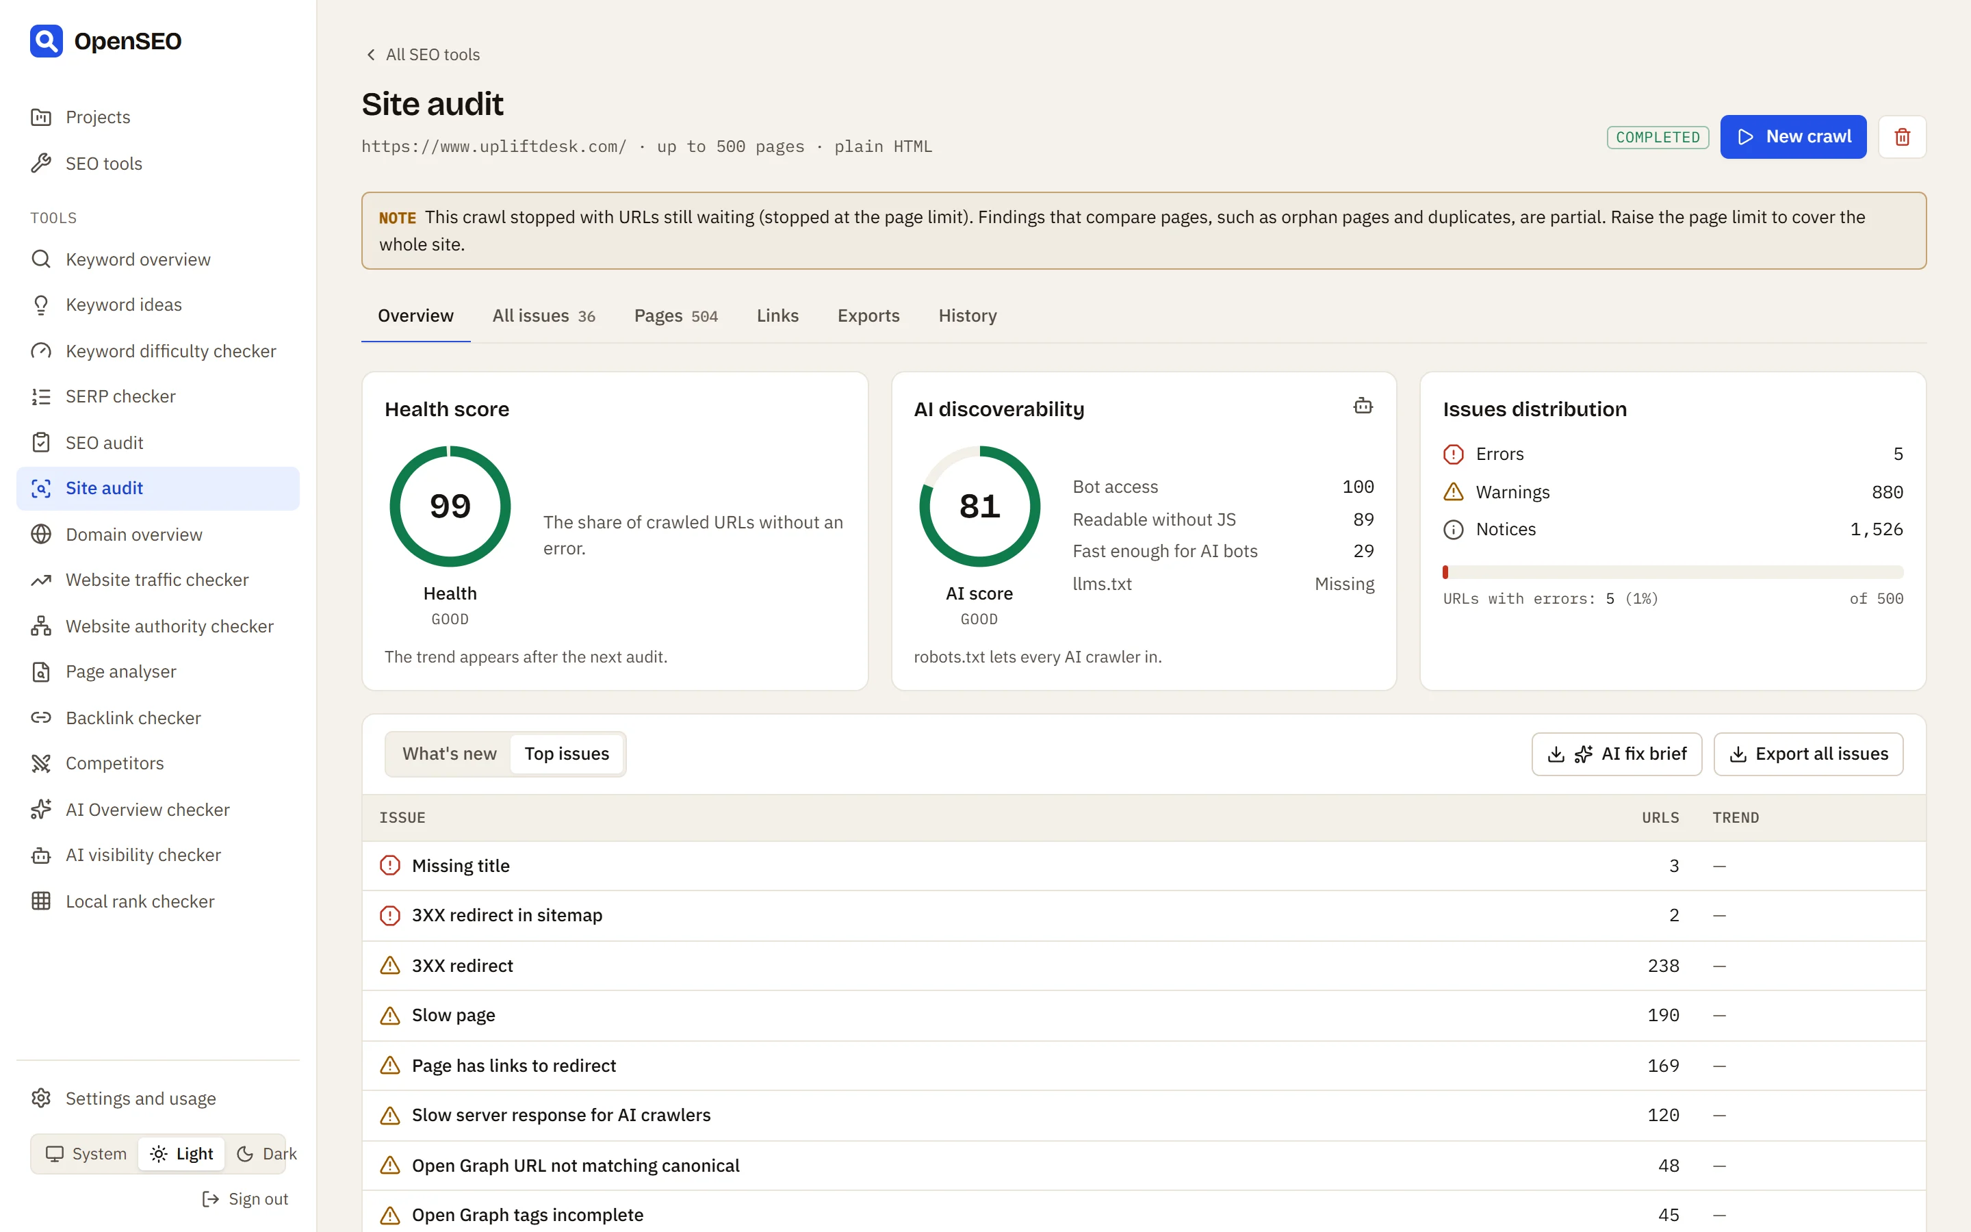Open the Missing title issue row
Screen dimensions: 1971x1232
(1144, 866)
